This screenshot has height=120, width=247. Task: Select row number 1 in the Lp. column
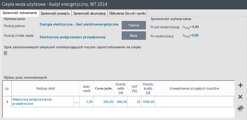coord(7,102)
